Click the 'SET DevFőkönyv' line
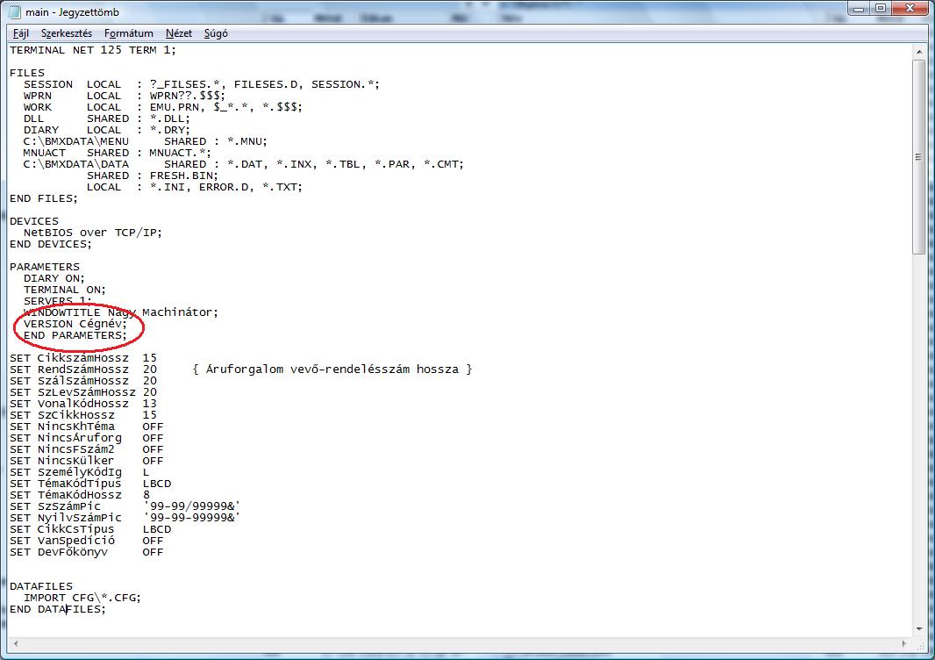This screenshot has height=660, width=935. click(x=87, y=552)
